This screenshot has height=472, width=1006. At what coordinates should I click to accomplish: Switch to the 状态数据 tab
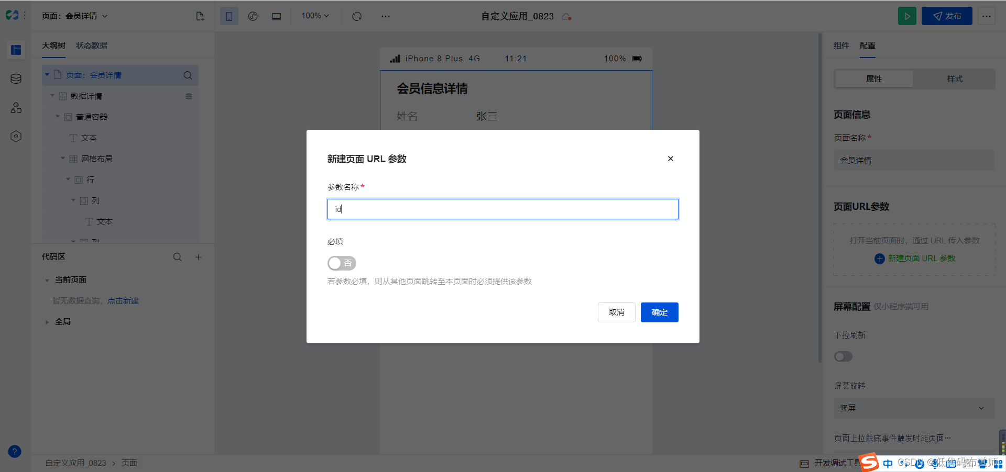[x=92, y=46]
